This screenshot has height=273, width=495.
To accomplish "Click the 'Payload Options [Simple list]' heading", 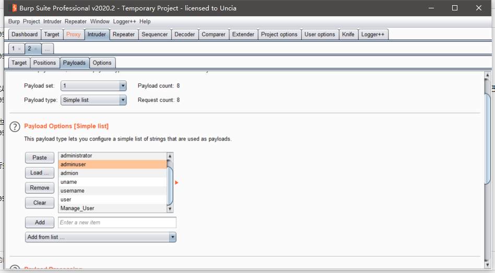I will click(66, 126).
